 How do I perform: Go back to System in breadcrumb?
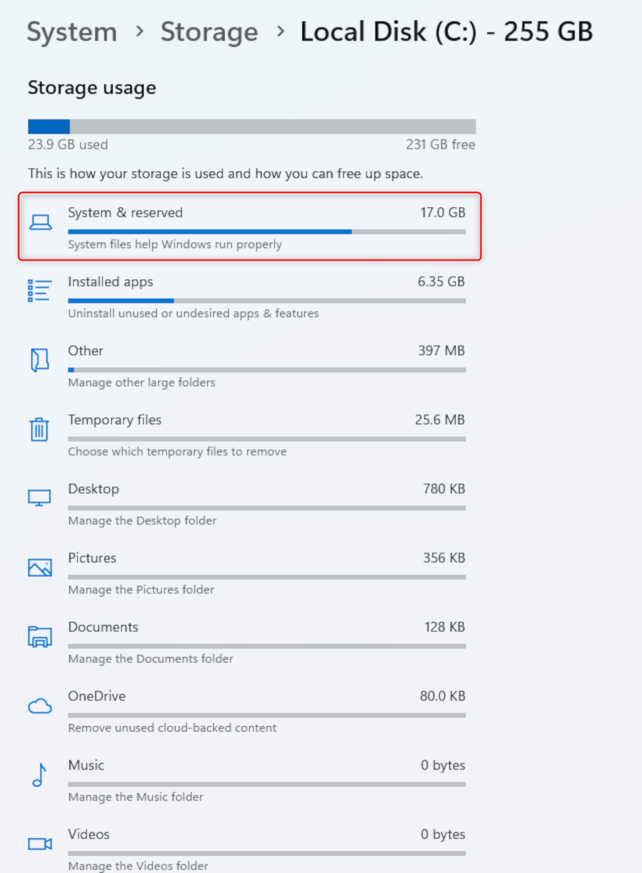click(x=72, y=32)
